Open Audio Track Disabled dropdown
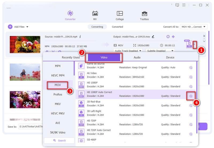The width and height of the screenshot is (214, 148). tap(128, 51)
